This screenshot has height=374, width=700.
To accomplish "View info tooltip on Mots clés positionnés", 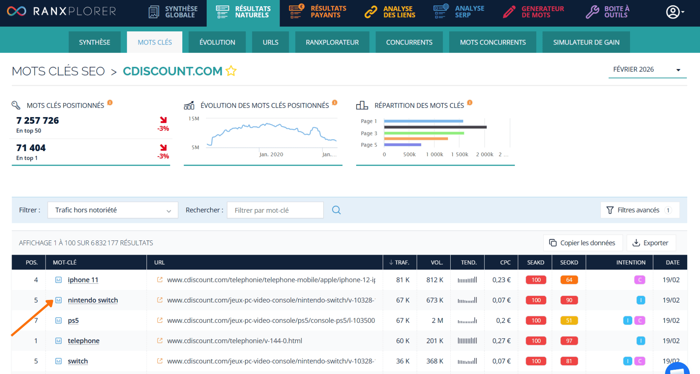I will coord(110,103).
